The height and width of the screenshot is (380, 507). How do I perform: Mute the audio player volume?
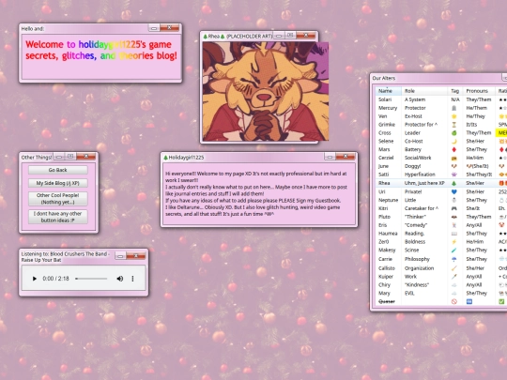click(x=119, y=279)
